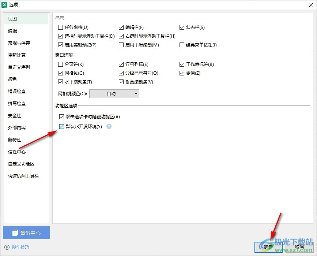The width and height of the screenshot is (317, 256).
Task: Open the 颜色 category
Action: point(26,79)
